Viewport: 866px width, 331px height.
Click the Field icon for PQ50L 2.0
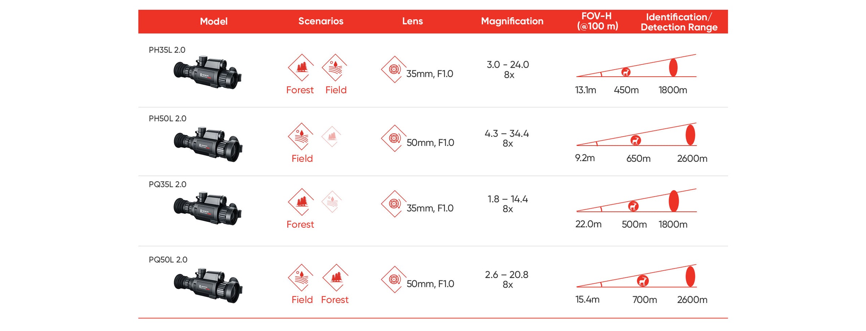pos(301,277)
